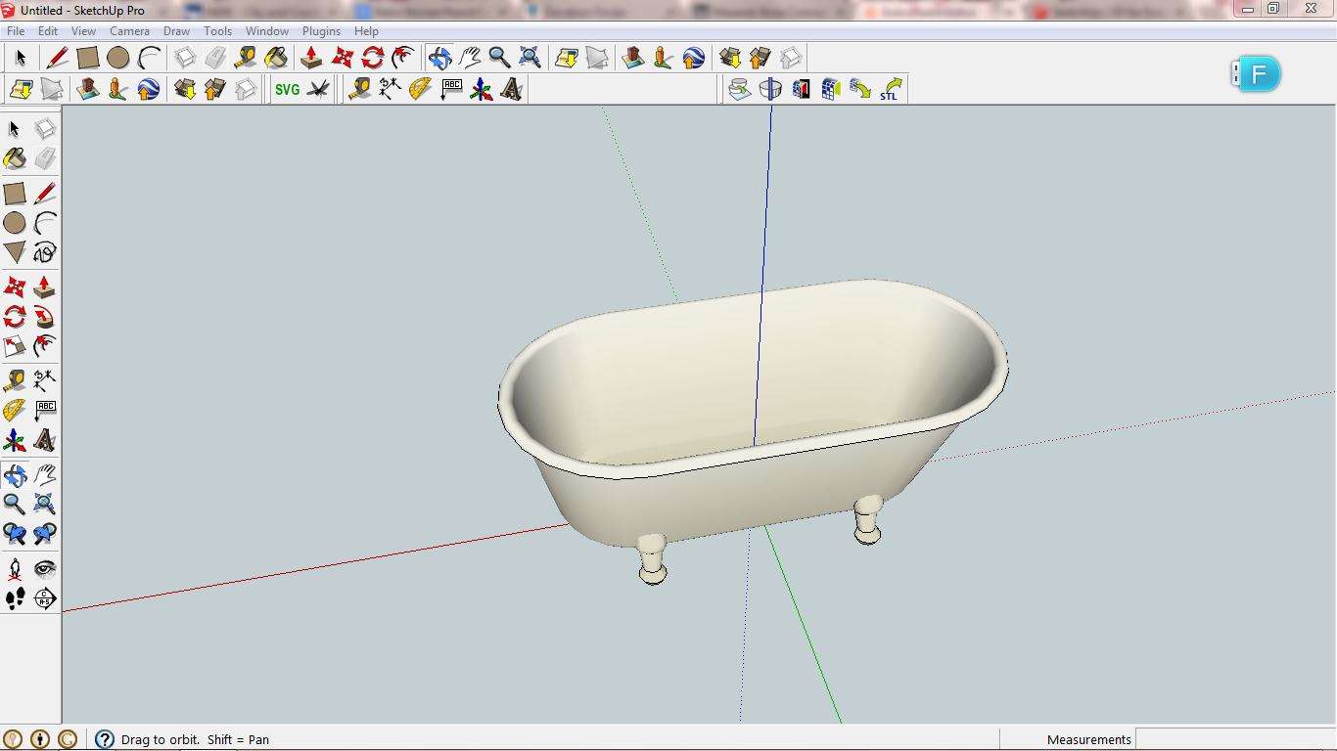Image resolution: width=1337 pixels, height=751 pixels.
Task: Open the Window menu
Action: [267, 31]
